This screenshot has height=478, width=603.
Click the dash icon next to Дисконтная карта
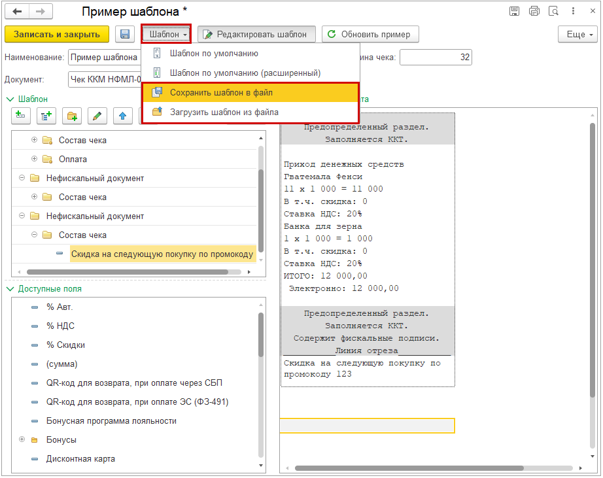35,459
